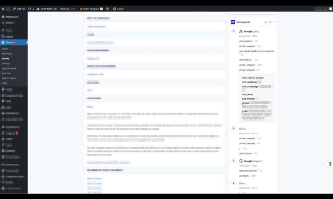Open the Import/Export submenu
333x199 pixels.
[9, 68]
